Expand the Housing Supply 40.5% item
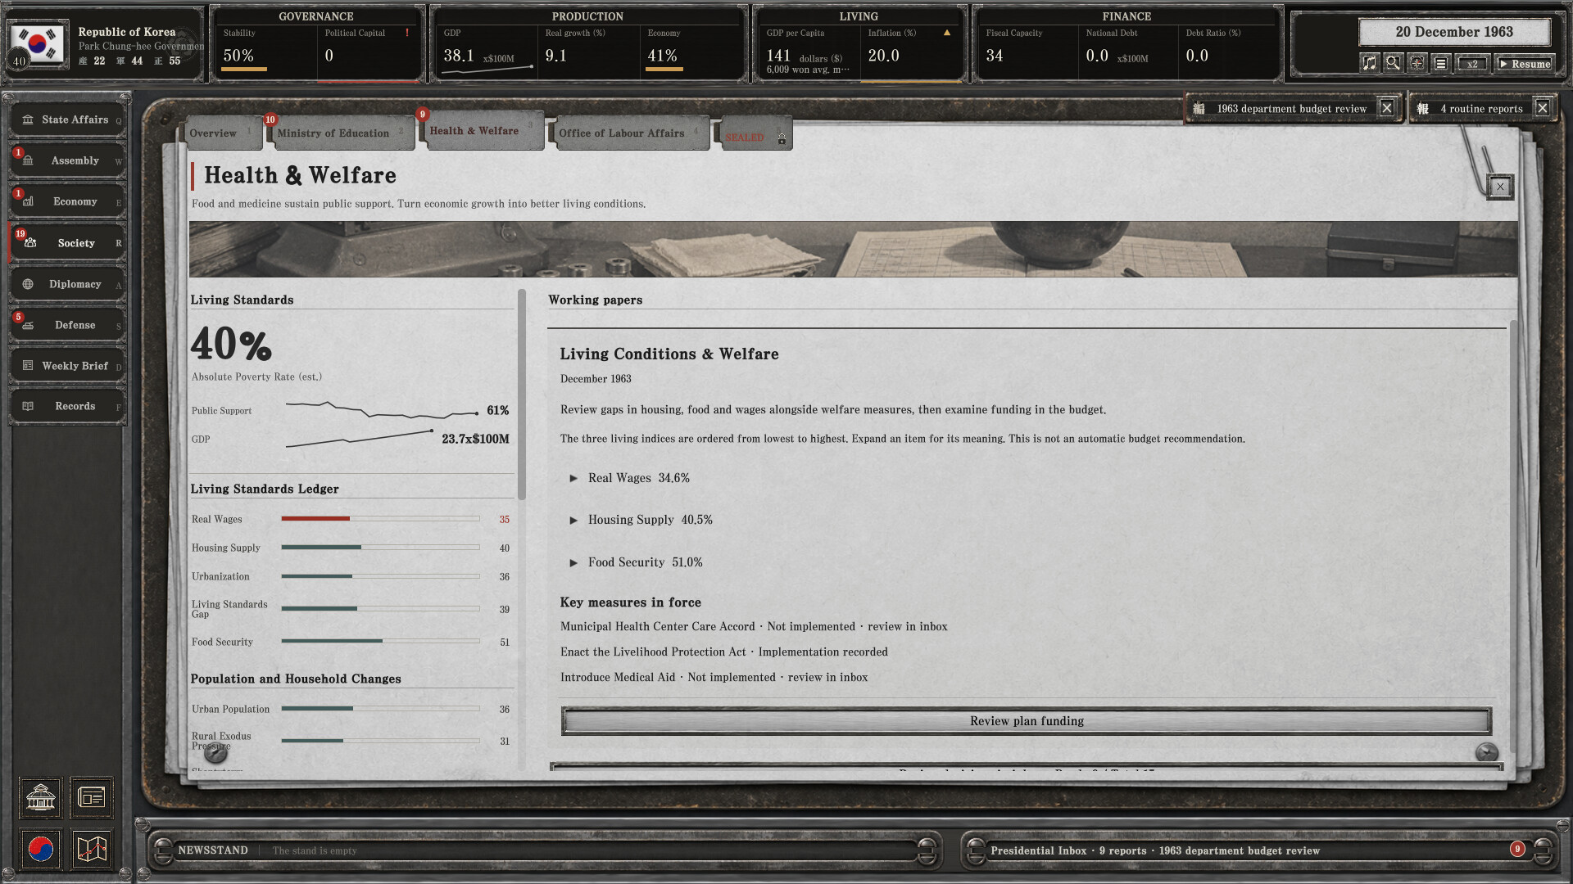1573x884 pixels. (641, 520)
